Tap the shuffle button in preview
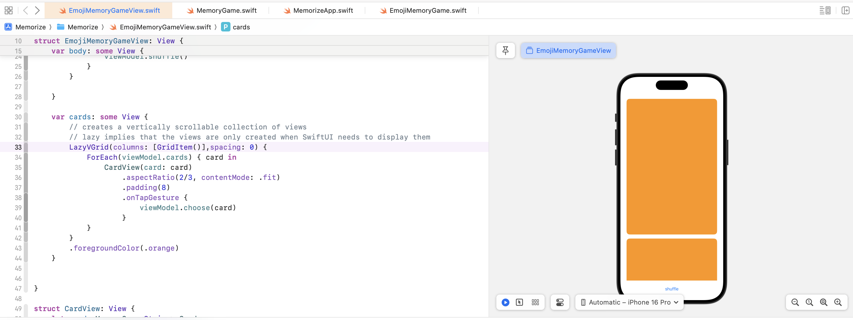 [x=671, y=289]
